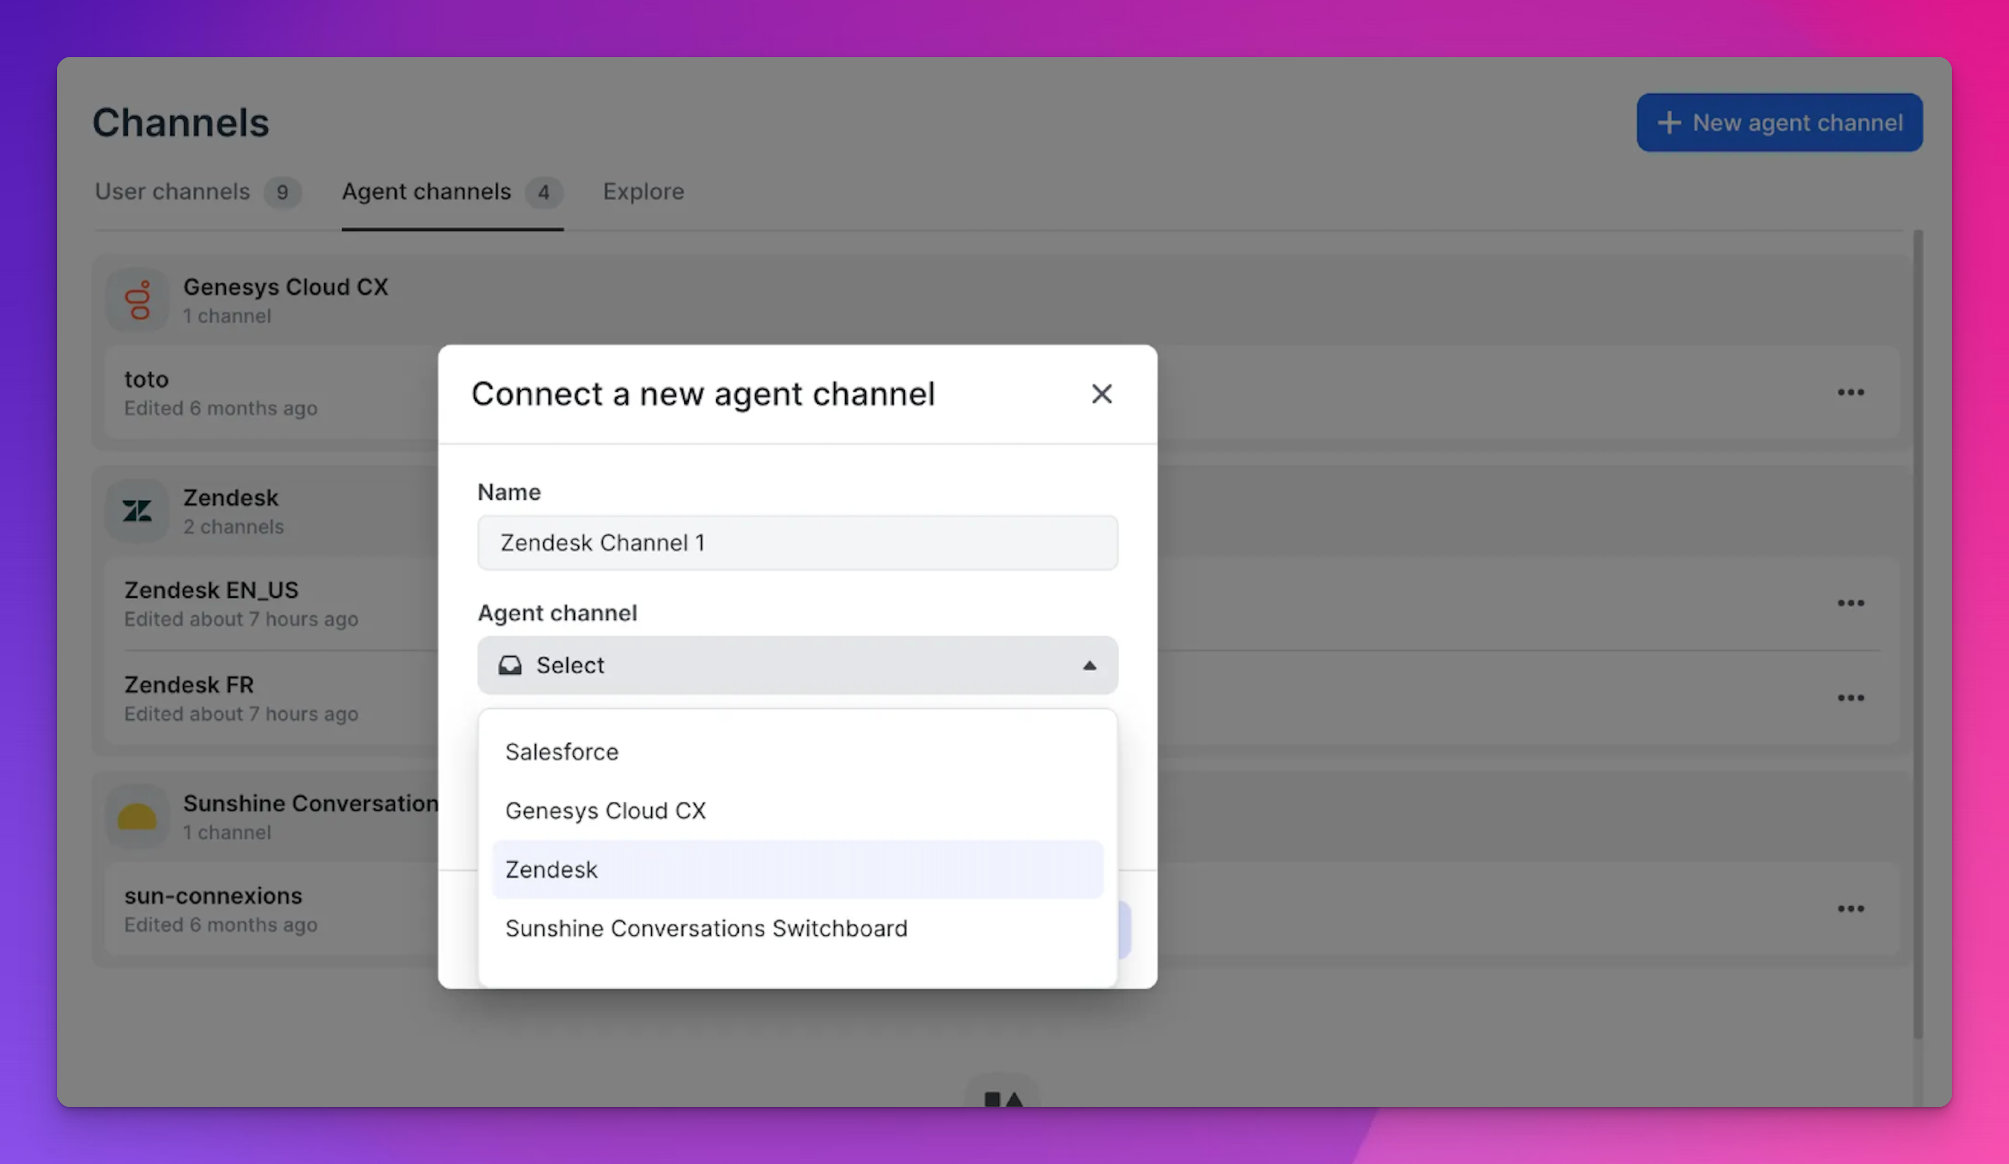This screenshot has width=2009, height=1164.
Task: Open the Explore tab
Action: (643, 192)
